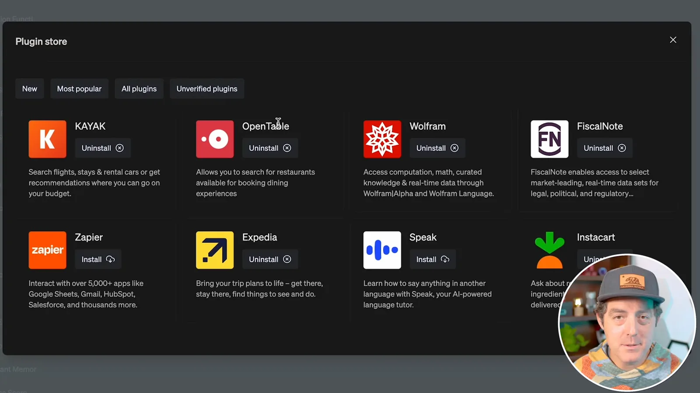Uninstall the Wolfram plugin

click(437, 148)
